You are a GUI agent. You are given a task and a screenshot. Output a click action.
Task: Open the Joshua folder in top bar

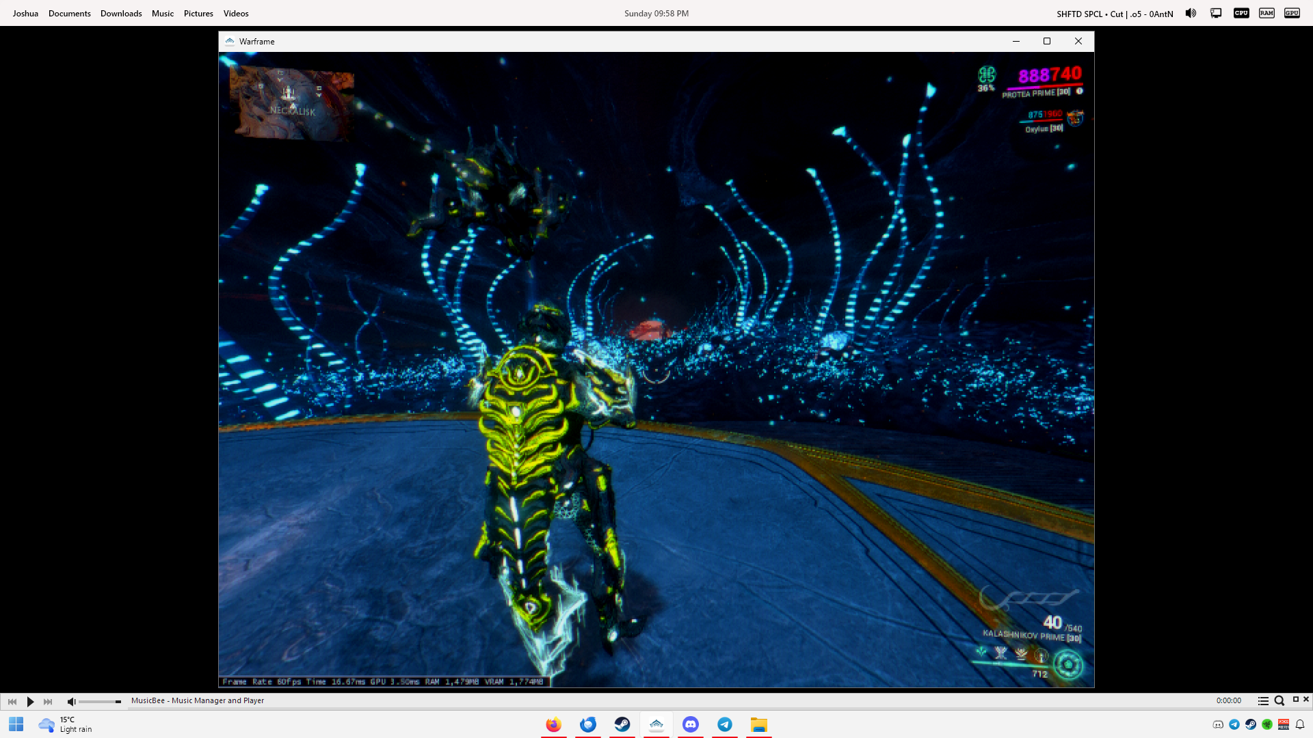click(x=25, y=14)
